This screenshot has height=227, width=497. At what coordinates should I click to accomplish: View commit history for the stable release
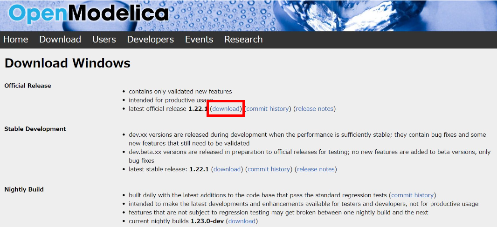pos(269,169)
